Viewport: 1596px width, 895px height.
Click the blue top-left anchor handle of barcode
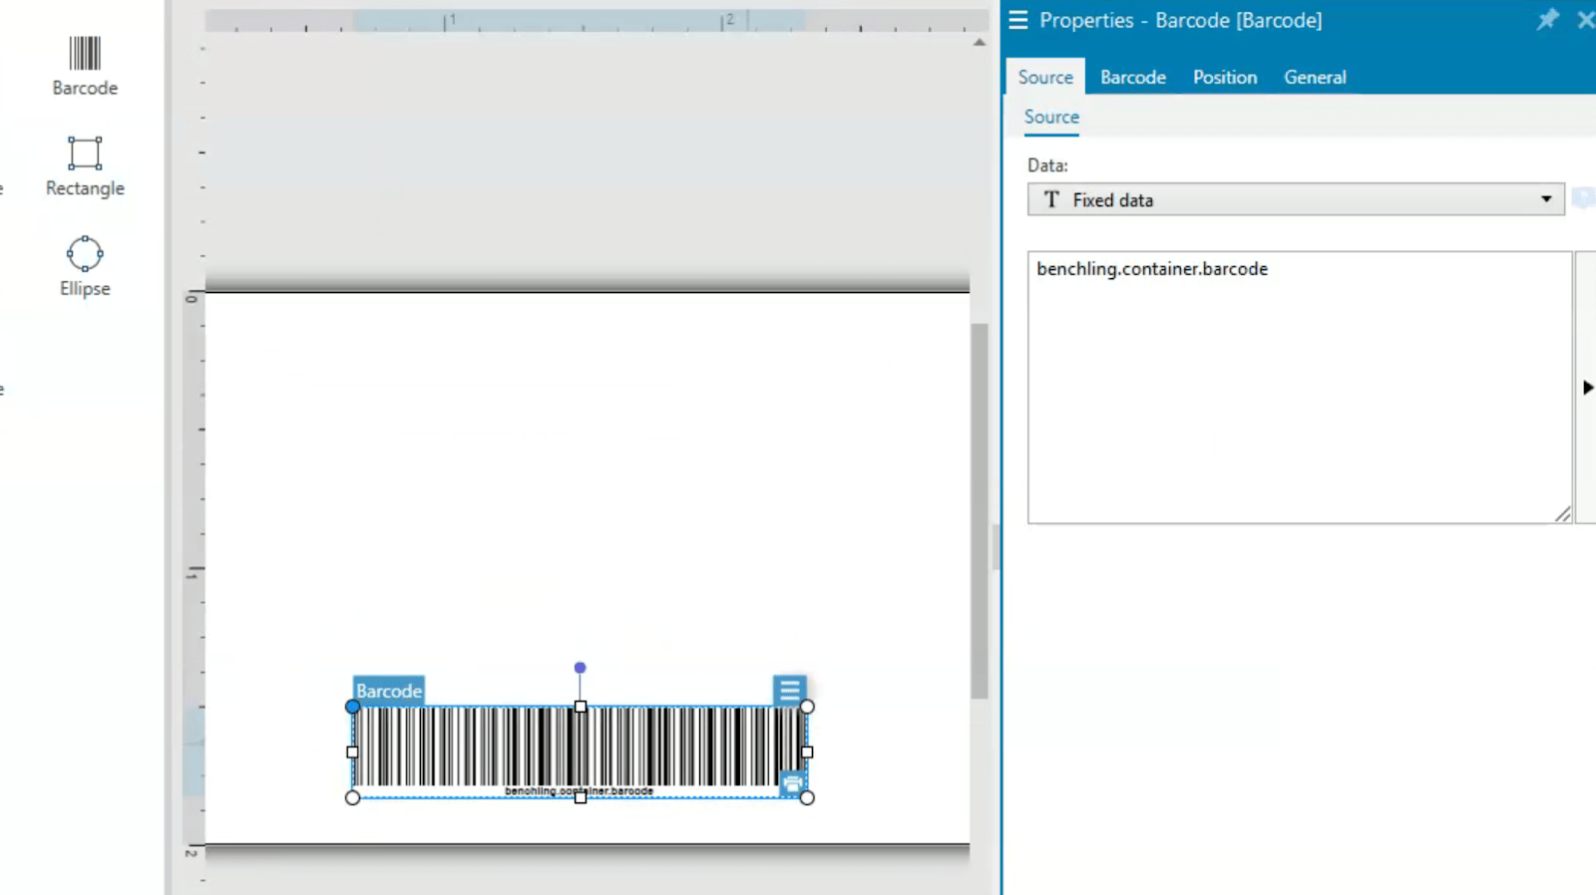click(352, 706)
